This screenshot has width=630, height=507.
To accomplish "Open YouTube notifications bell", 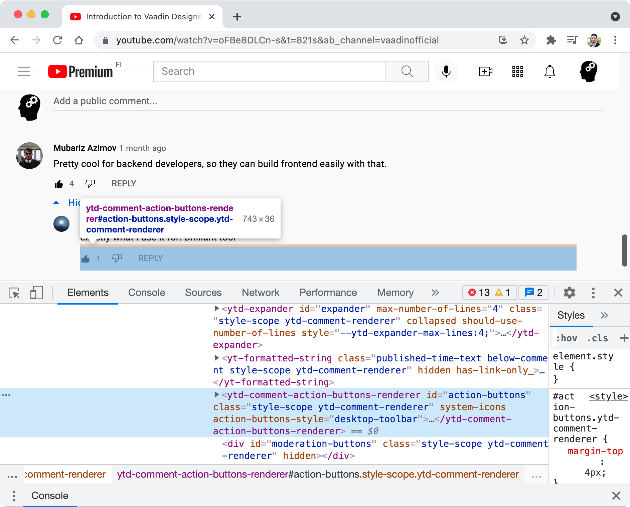I will pyautogui.click(x=549, y=71).
